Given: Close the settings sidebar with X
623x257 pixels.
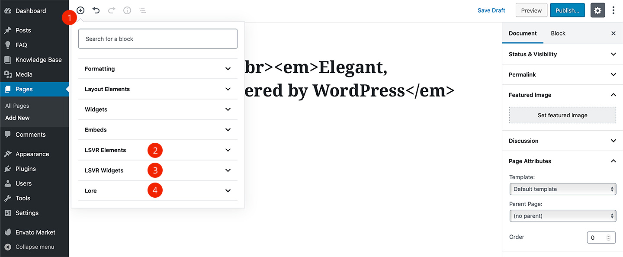Looking at the screenshot, I should [x=613, y=33].
